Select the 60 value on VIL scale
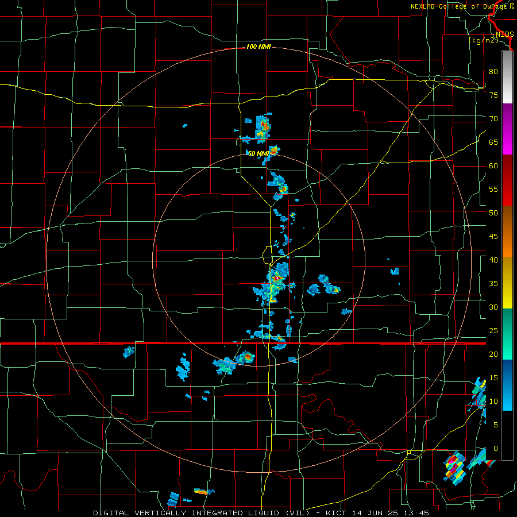This screenshot has width=517, height=517. tap(493, 166)
